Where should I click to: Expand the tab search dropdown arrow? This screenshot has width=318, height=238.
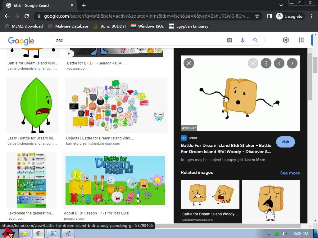[x=281, y=5]
